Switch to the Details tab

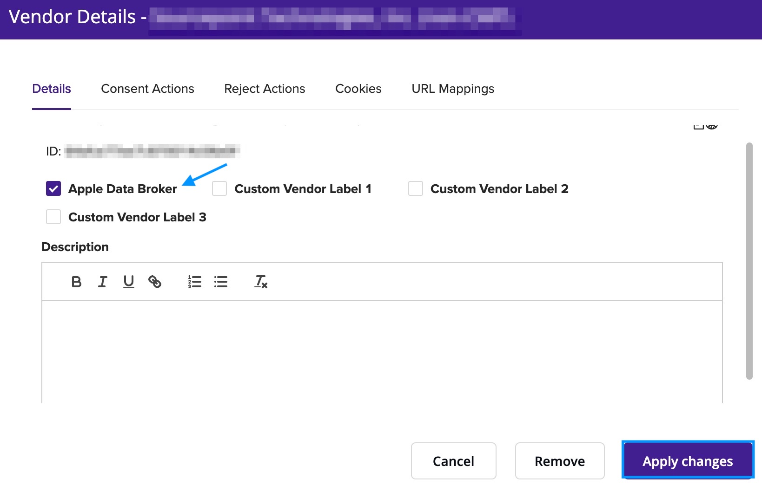52,89
